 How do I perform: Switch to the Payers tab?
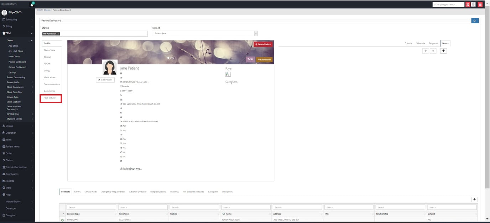coord(77,192)
